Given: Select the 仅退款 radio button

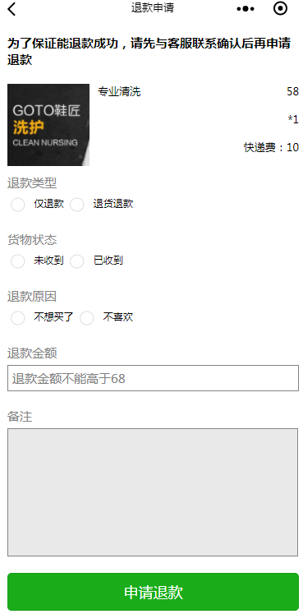Looking at the screenshot, I should [x=18, y=205].
